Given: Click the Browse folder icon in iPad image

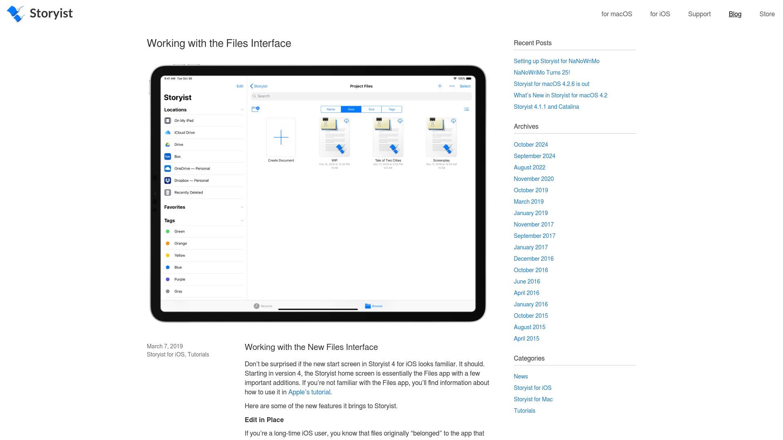Looking at the screenshot, I should point(368,306).
